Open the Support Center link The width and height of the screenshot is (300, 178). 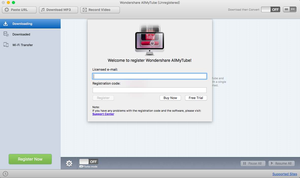pyautogui.click(x=103, y=114)
